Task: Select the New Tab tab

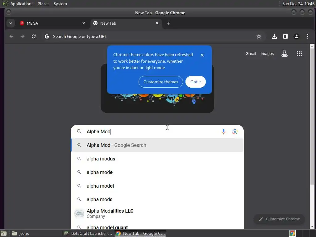Action: point(126,23)
